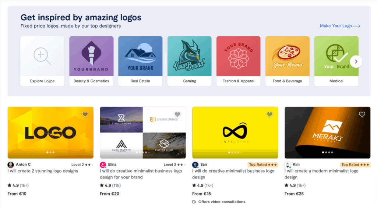Open the Medical logo category
Viewport: 377px width, 208px height.
point(336,56)
